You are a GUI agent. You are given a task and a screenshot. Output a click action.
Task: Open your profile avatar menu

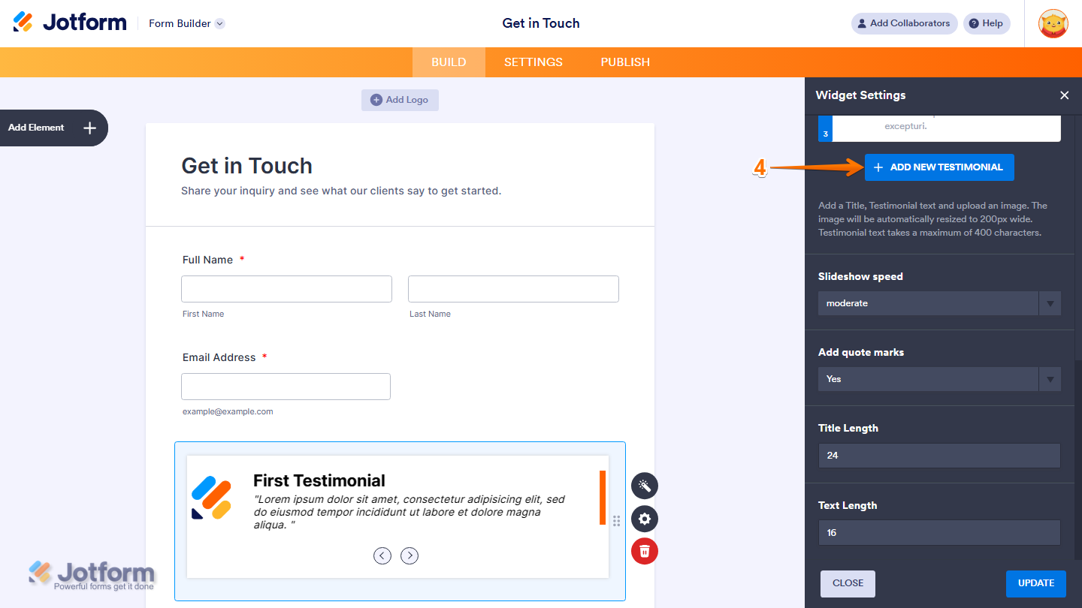1053,23
